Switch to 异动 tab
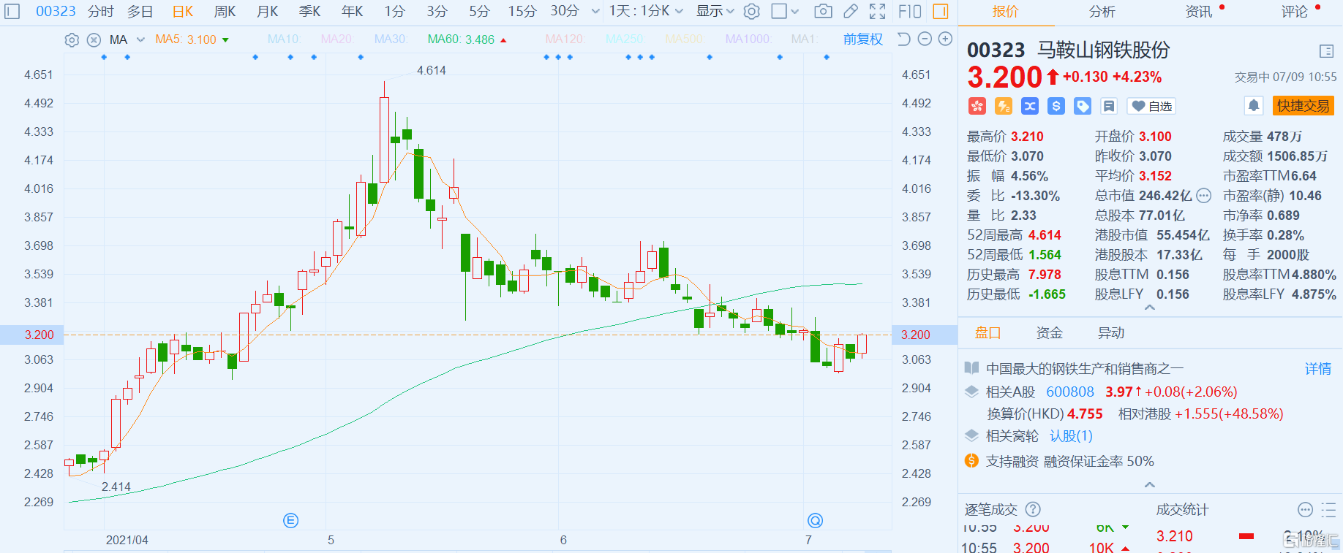1343x553 pixels. point(1110,333)
